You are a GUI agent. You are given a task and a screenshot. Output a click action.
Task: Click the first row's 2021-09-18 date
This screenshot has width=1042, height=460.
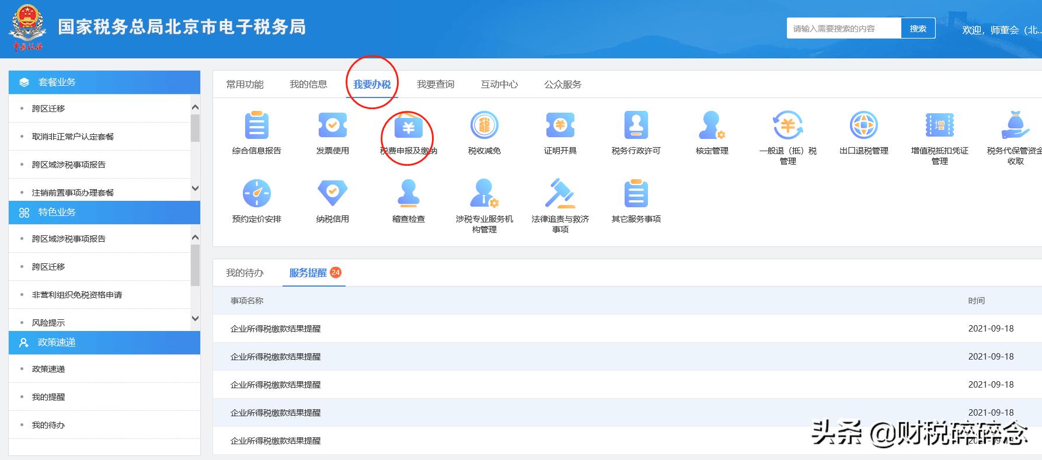991,329
